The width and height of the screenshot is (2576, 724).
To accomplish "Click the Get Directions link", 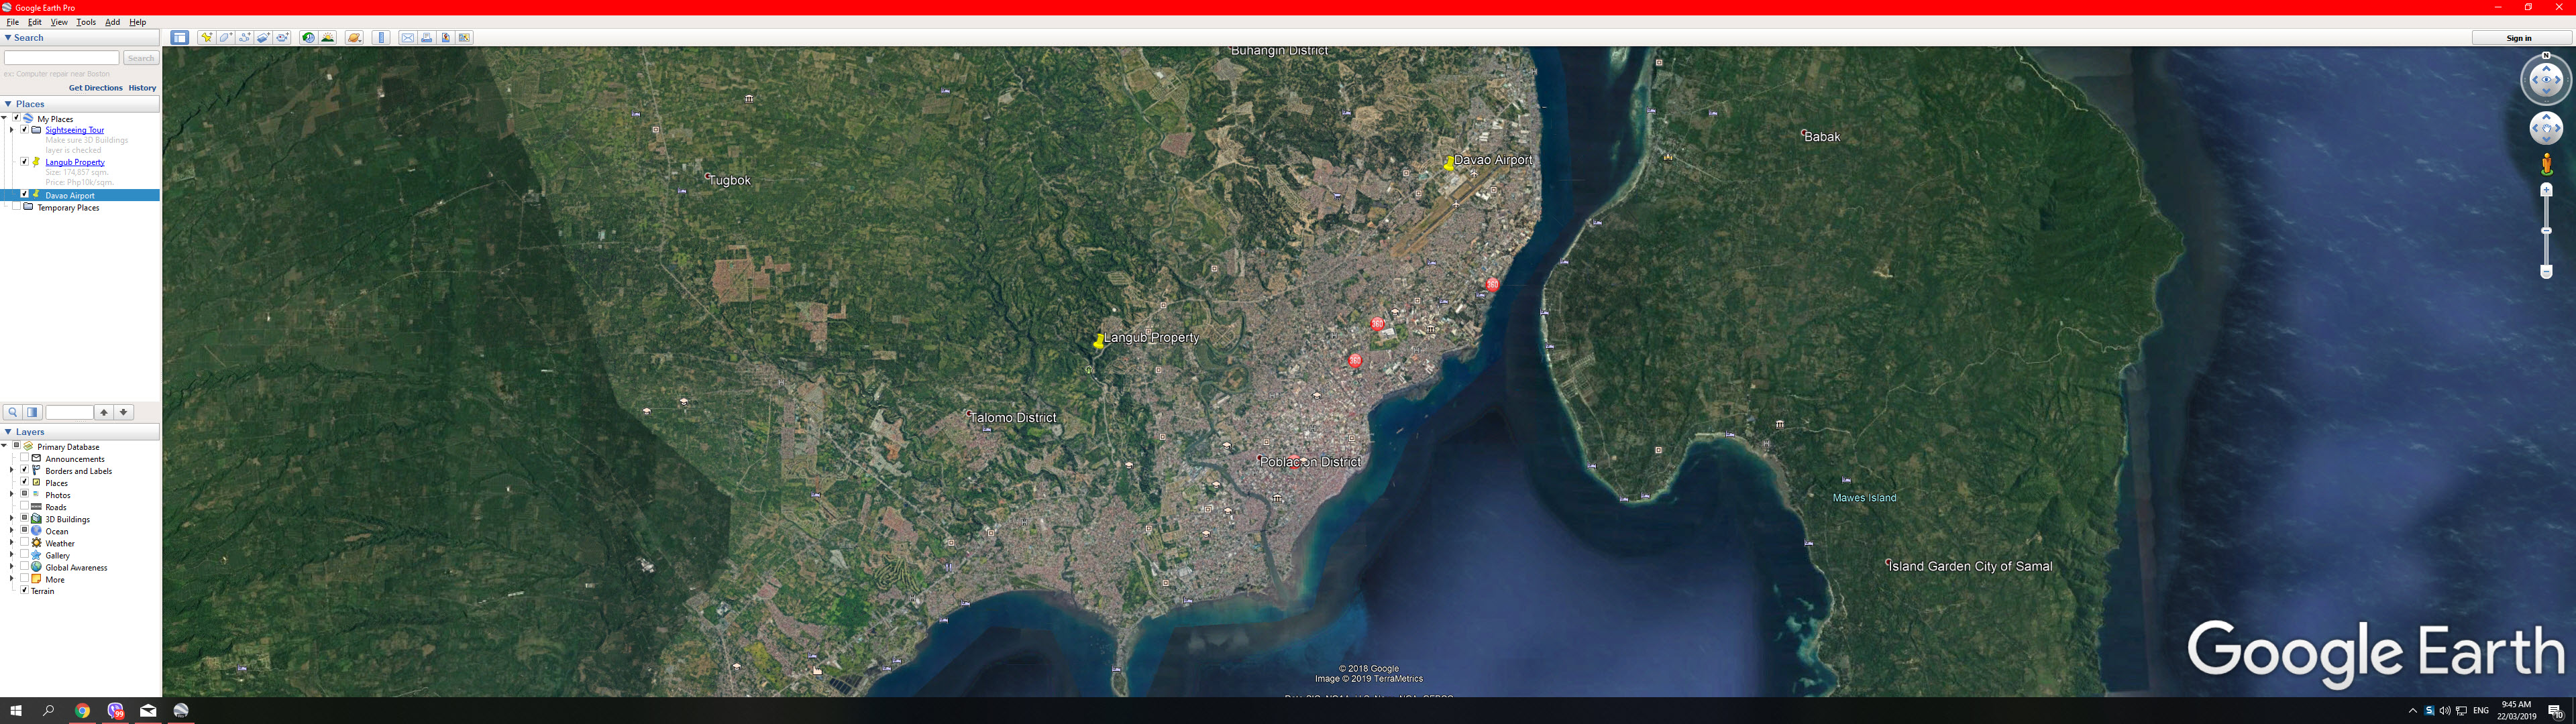I will tap(96, 88).
